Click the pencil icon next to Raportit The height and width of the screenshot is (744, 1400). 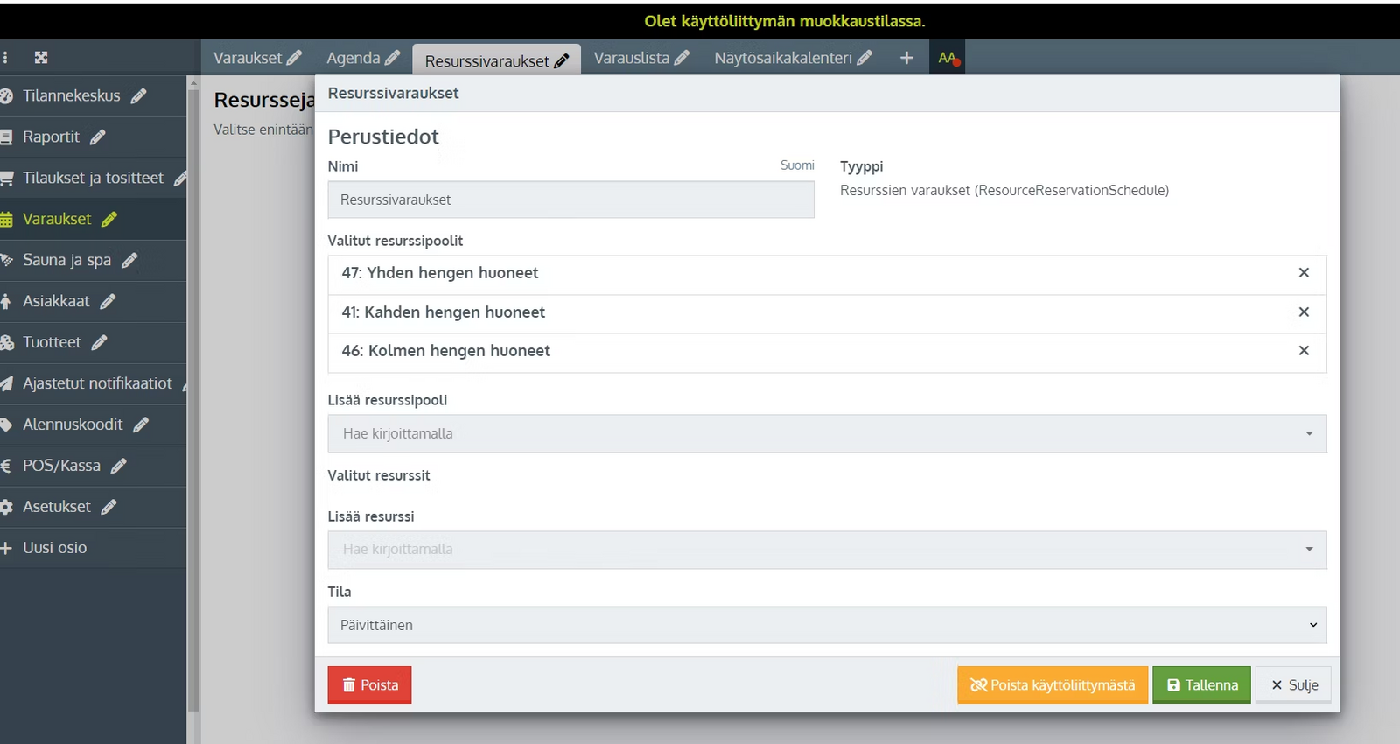click(x=98, y=137)
